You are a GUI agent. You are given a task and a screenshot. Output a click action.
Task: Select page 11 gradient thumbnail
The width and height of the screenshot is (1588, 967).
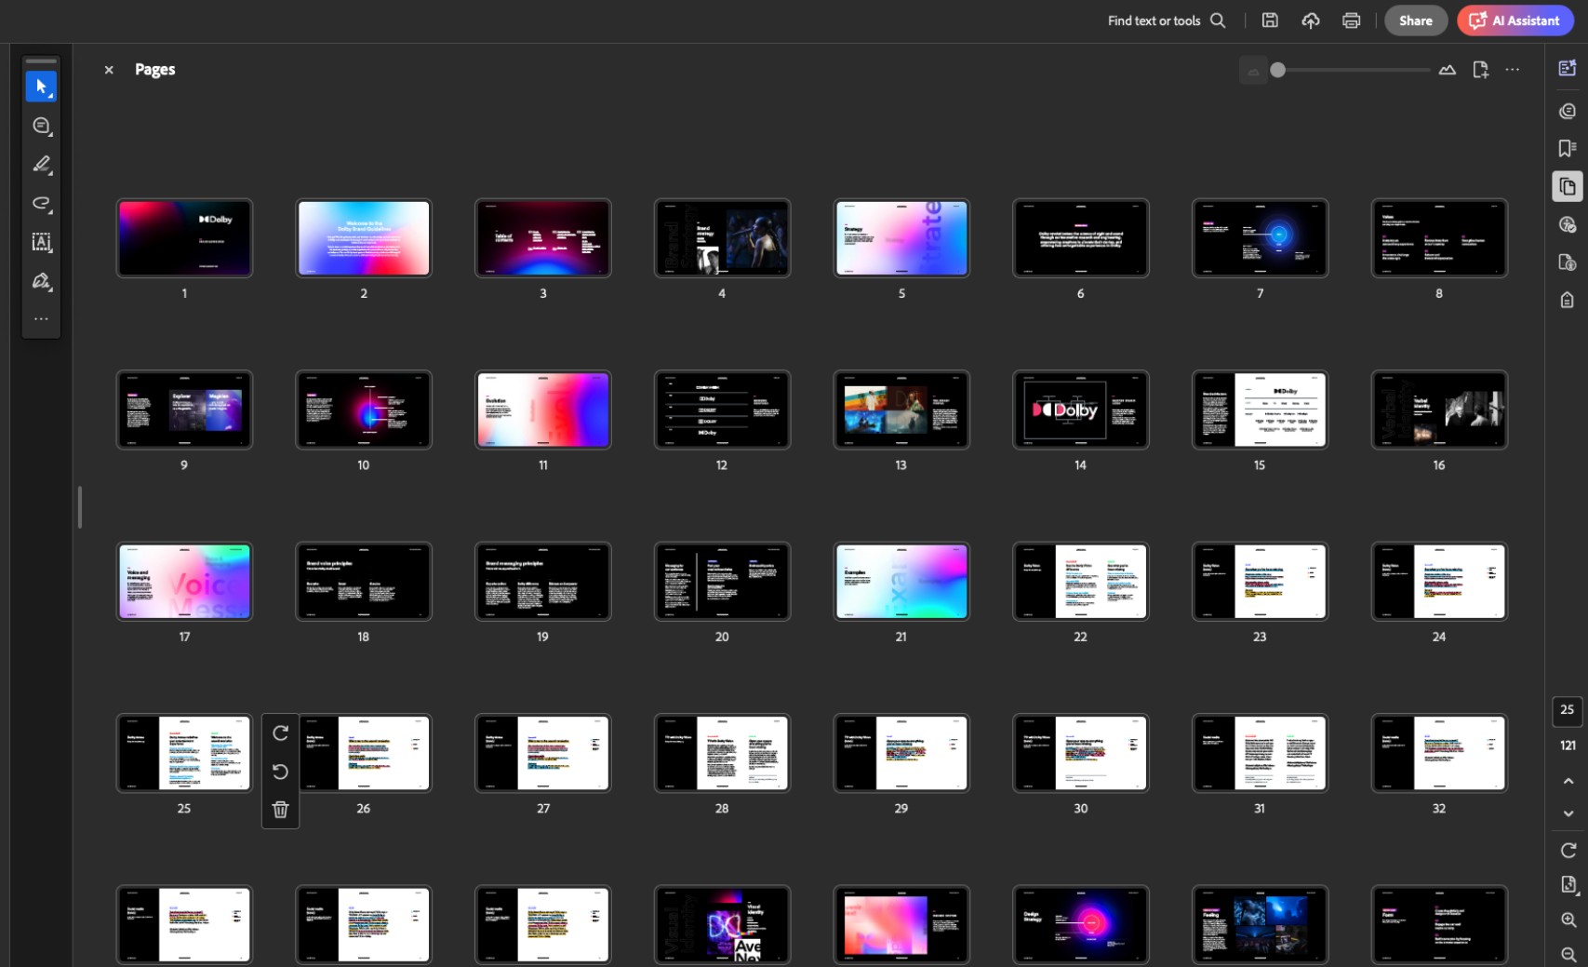point(543,410)
